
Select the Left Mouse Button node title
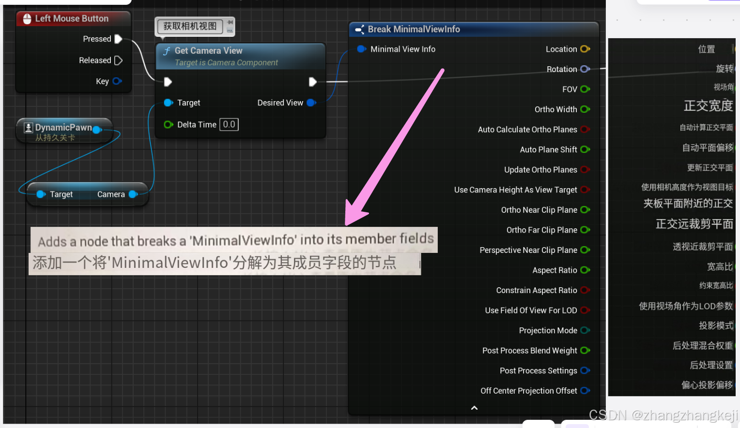click(72, 18)
